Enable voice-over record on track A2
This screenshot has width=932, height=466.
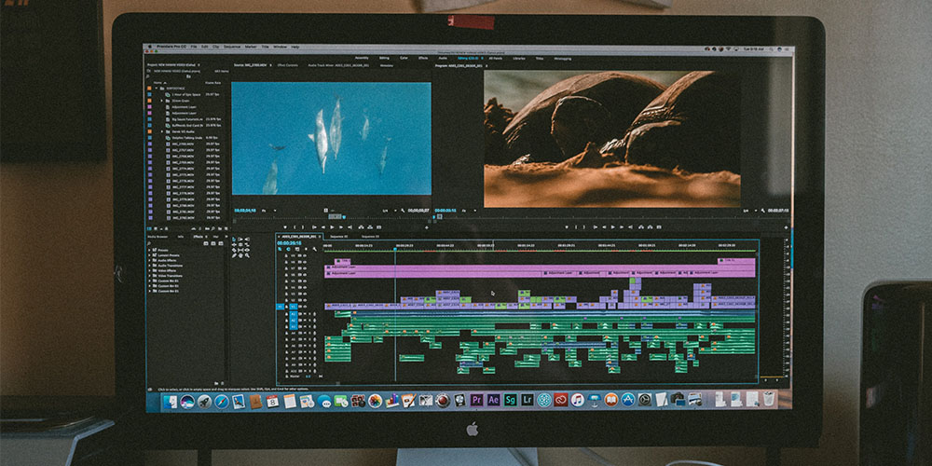point(314,321)
